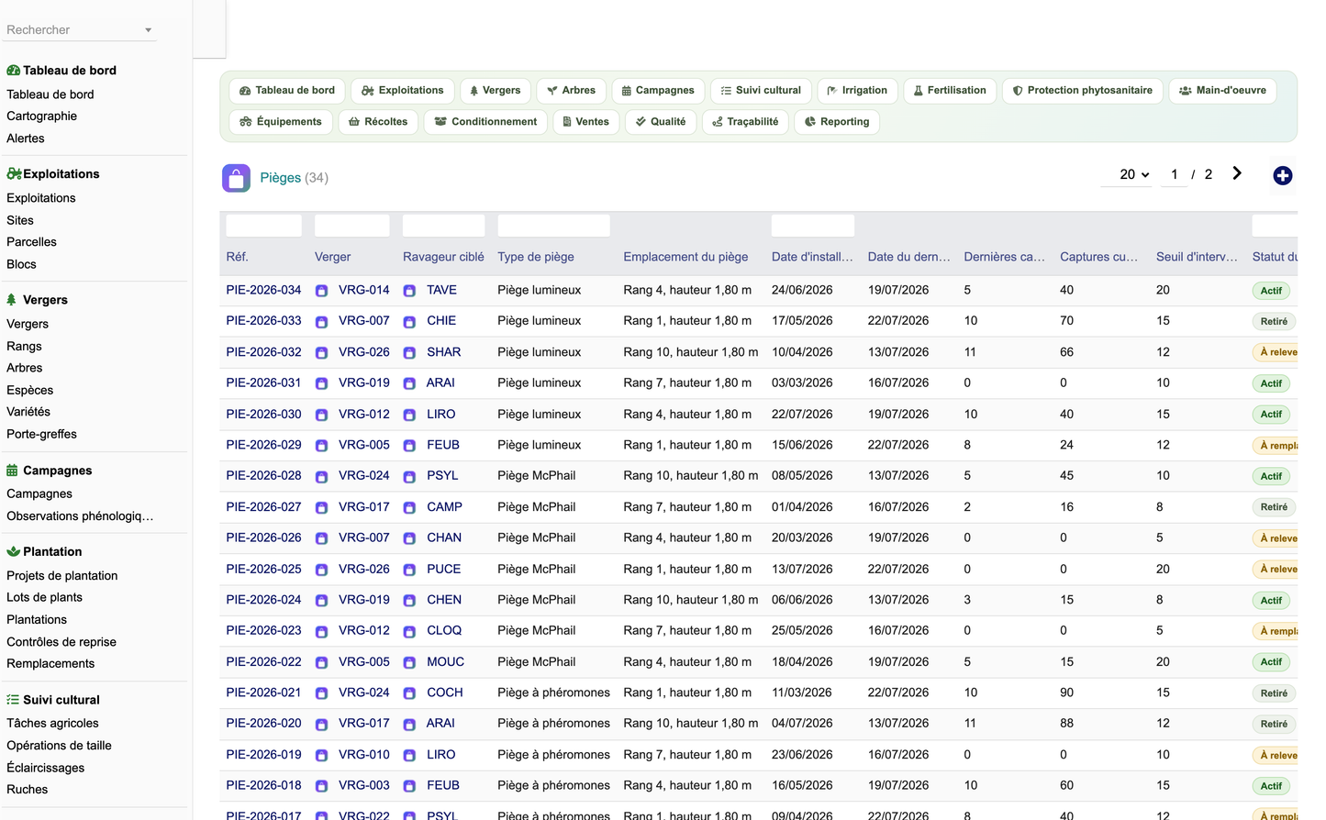Switch to the Protection phytosanitaire tab
Image resolution: width=1326 pixels, height=820 pixels.
[1083, 91]
